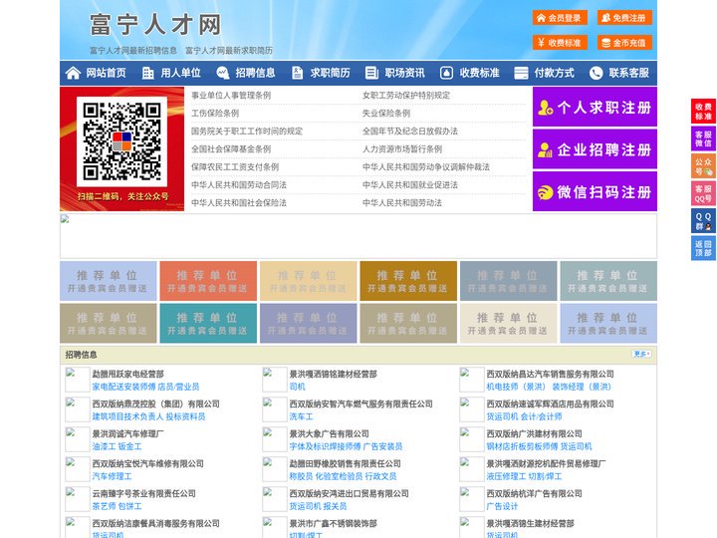Click the broken banner image below the QR code
This screenshot has height=538, width=717.
358,236
